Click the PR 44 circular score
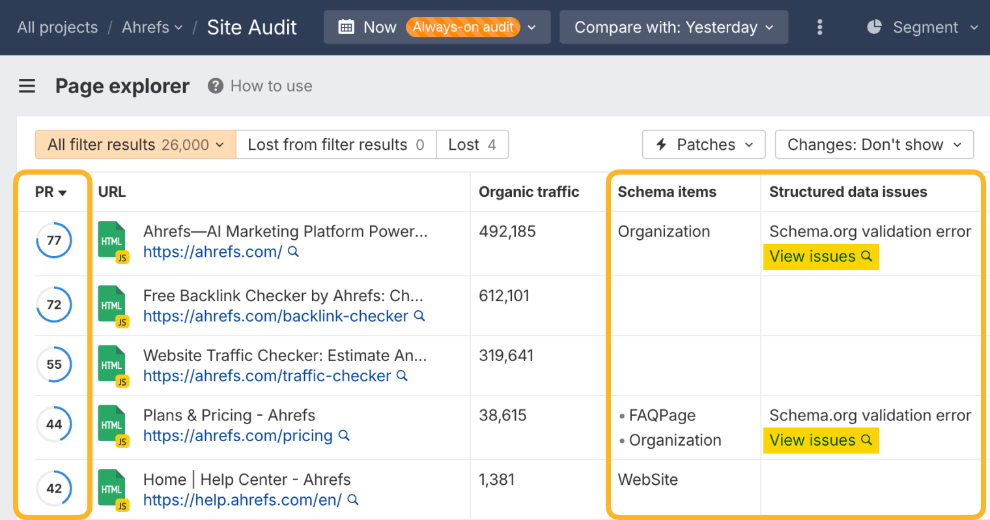Viewport: 990px width, 520px height. click(54, 424)
